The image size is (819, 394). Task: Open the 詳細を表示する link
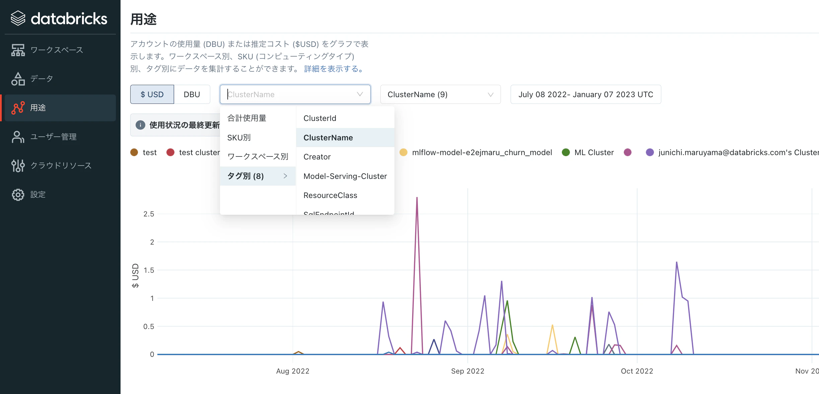pyautogui.click(x=333, y=69)
